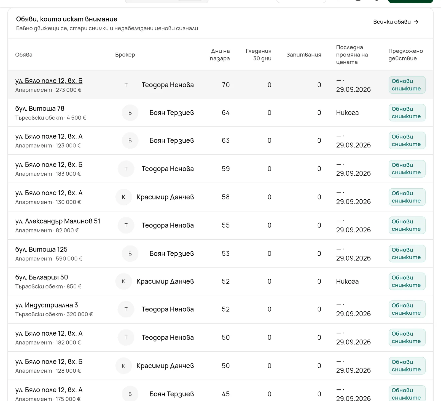The image size is (441, 401).
Task: Open the бул. Витоша 125 listing
Action: [41, 250]
